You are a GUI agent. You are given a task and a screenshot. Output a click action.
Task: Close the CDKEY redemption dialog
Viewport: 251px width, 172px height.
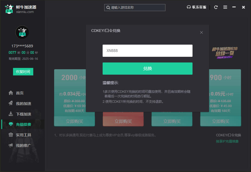coord(201,32)
